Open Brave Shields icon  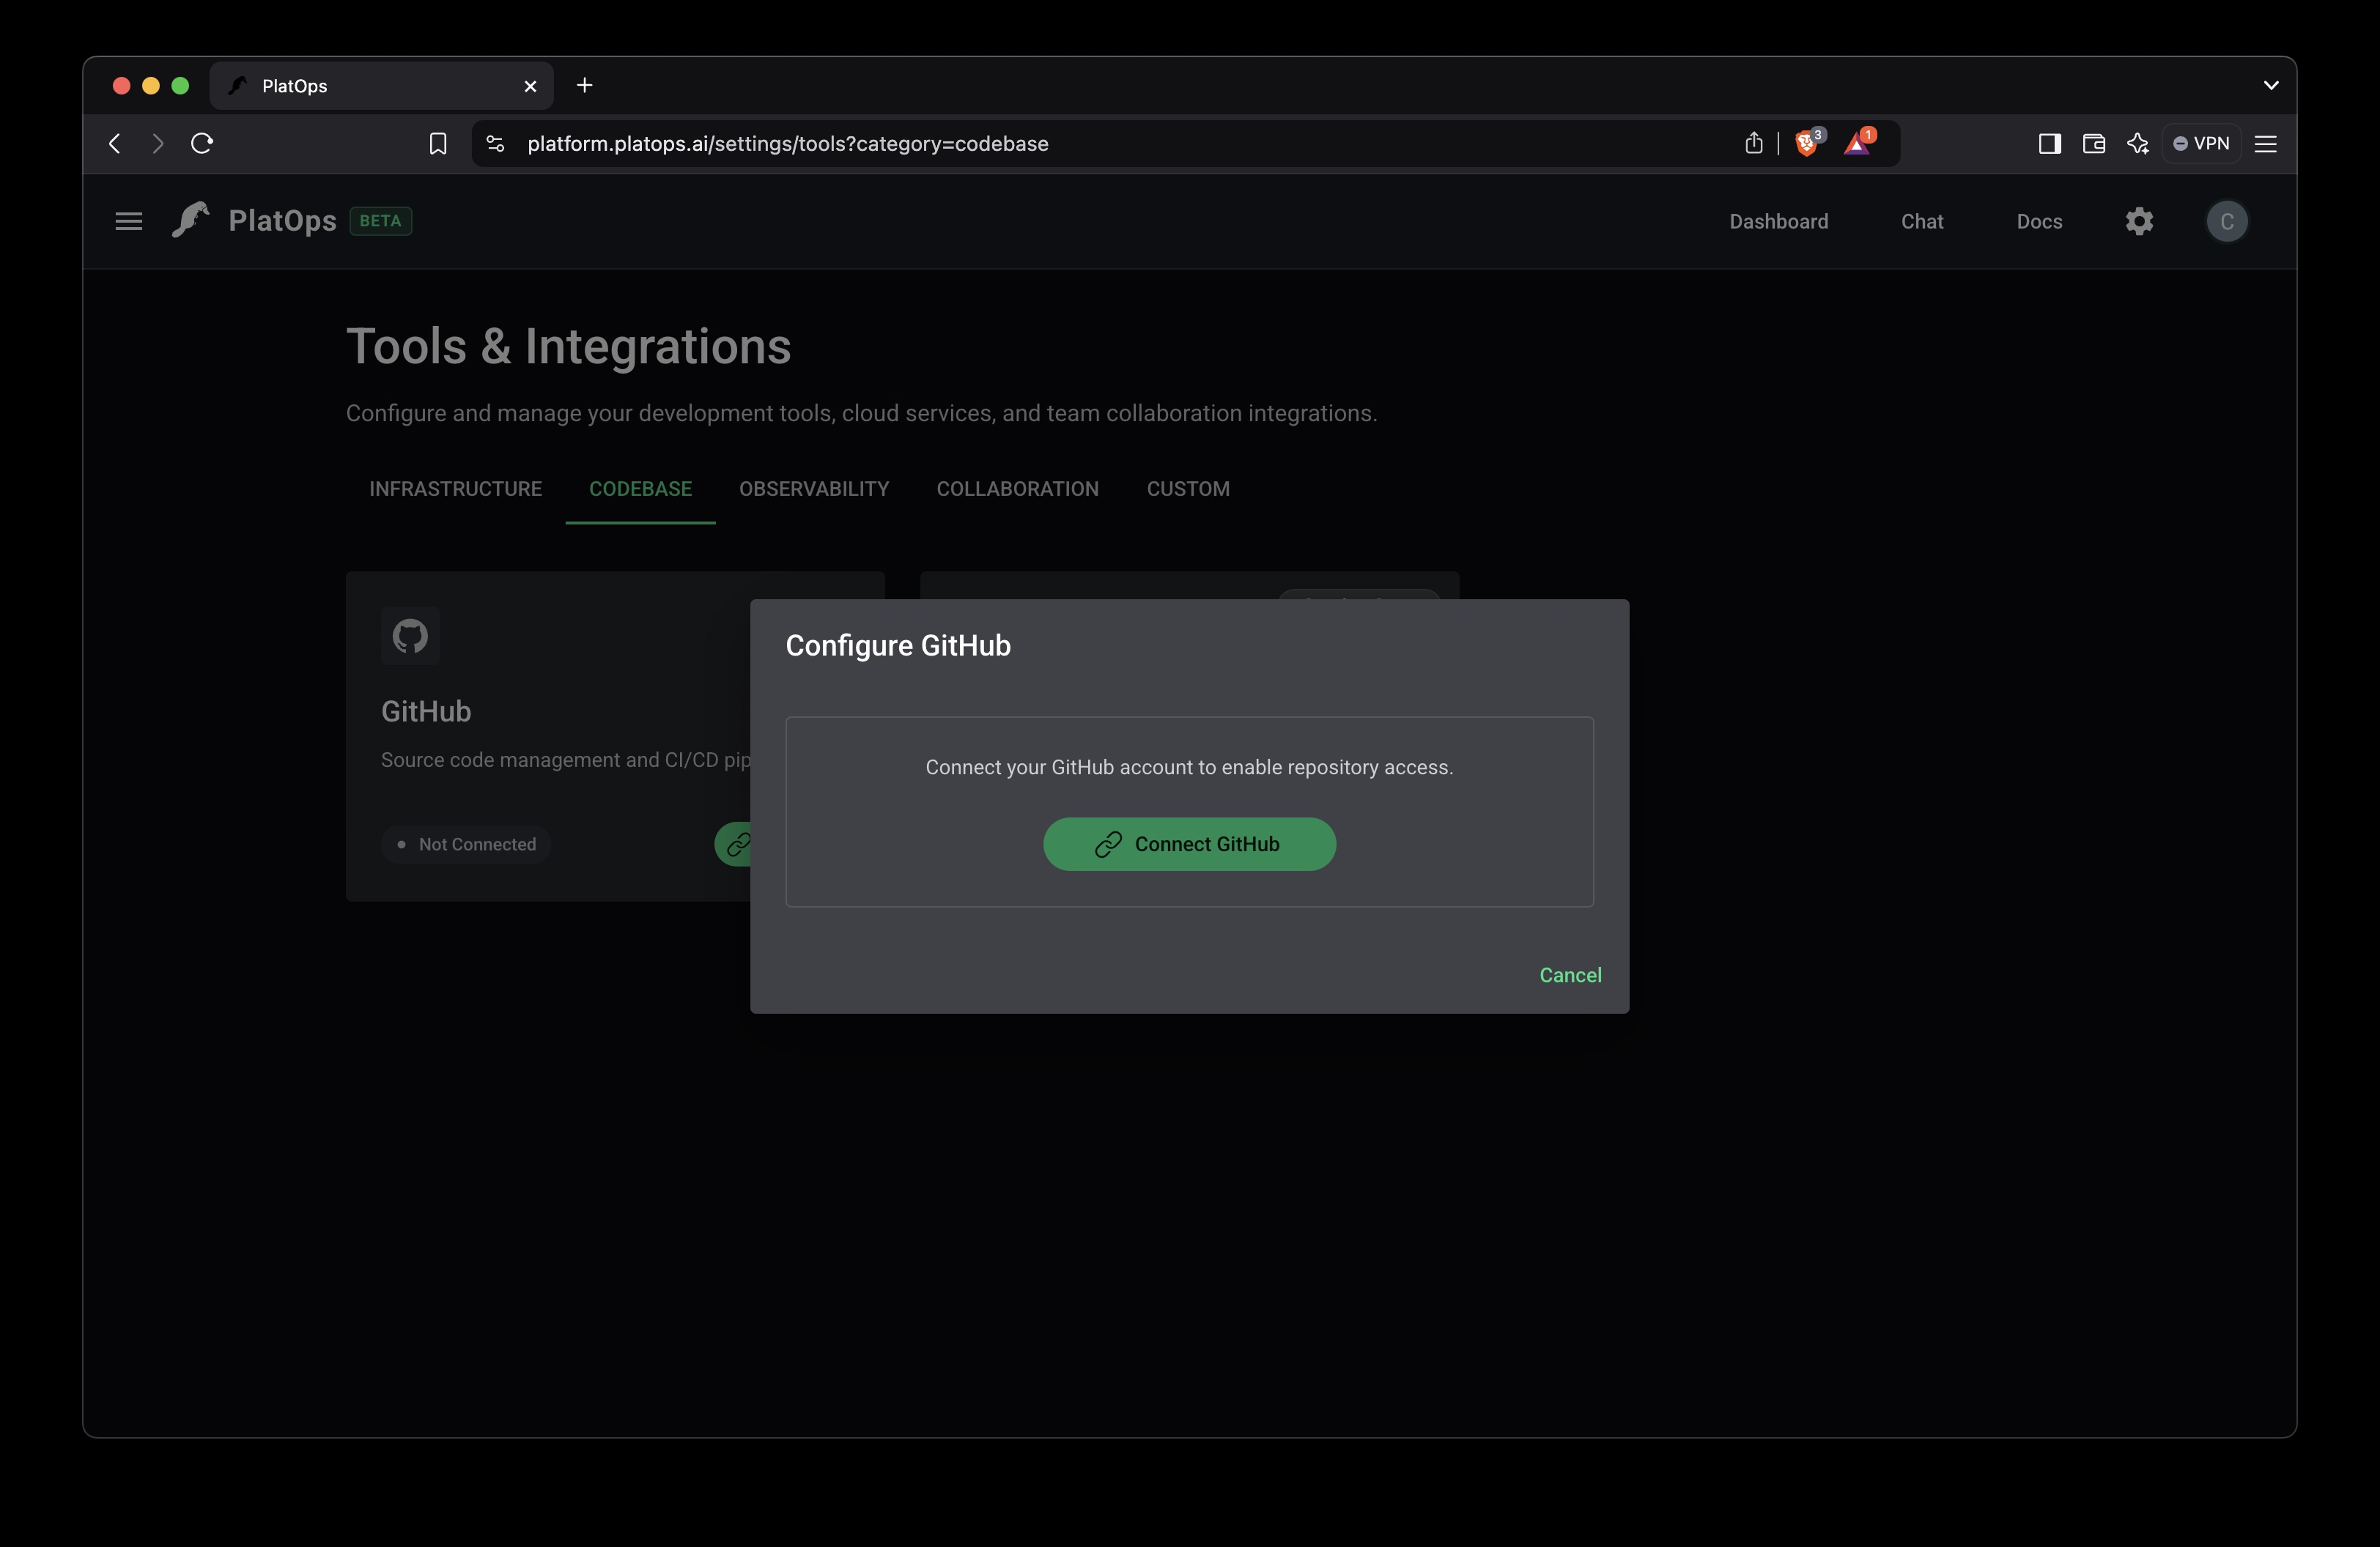tap(1808, 143)
